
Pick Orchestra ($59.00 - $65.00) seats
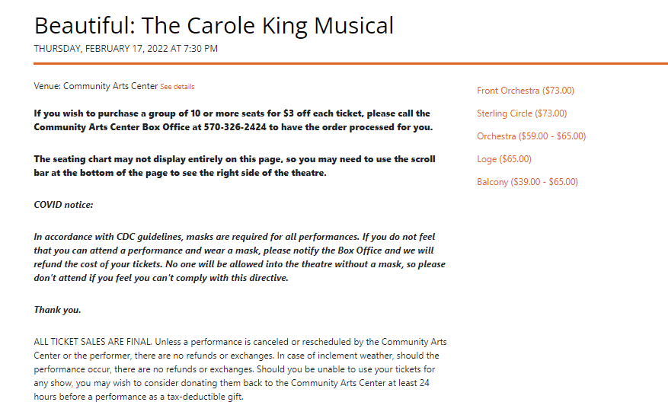point(531,136)
